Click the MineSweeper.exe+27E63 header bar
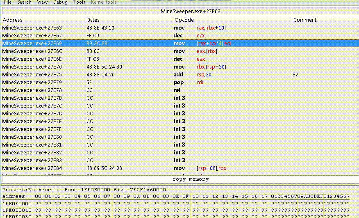 coord(180,11)
